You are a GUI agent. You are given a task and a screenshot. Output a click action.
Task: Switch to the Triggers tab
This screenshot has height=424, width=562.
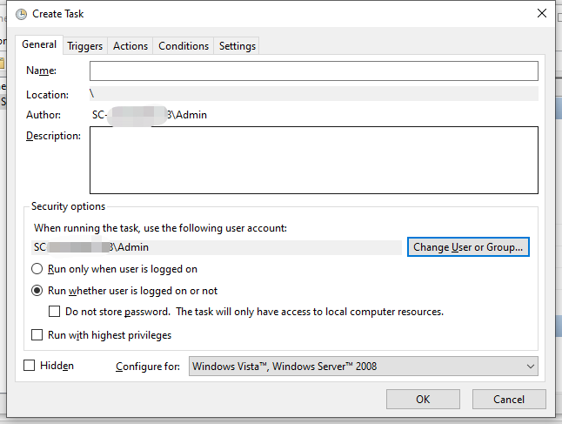coord(85,46)
